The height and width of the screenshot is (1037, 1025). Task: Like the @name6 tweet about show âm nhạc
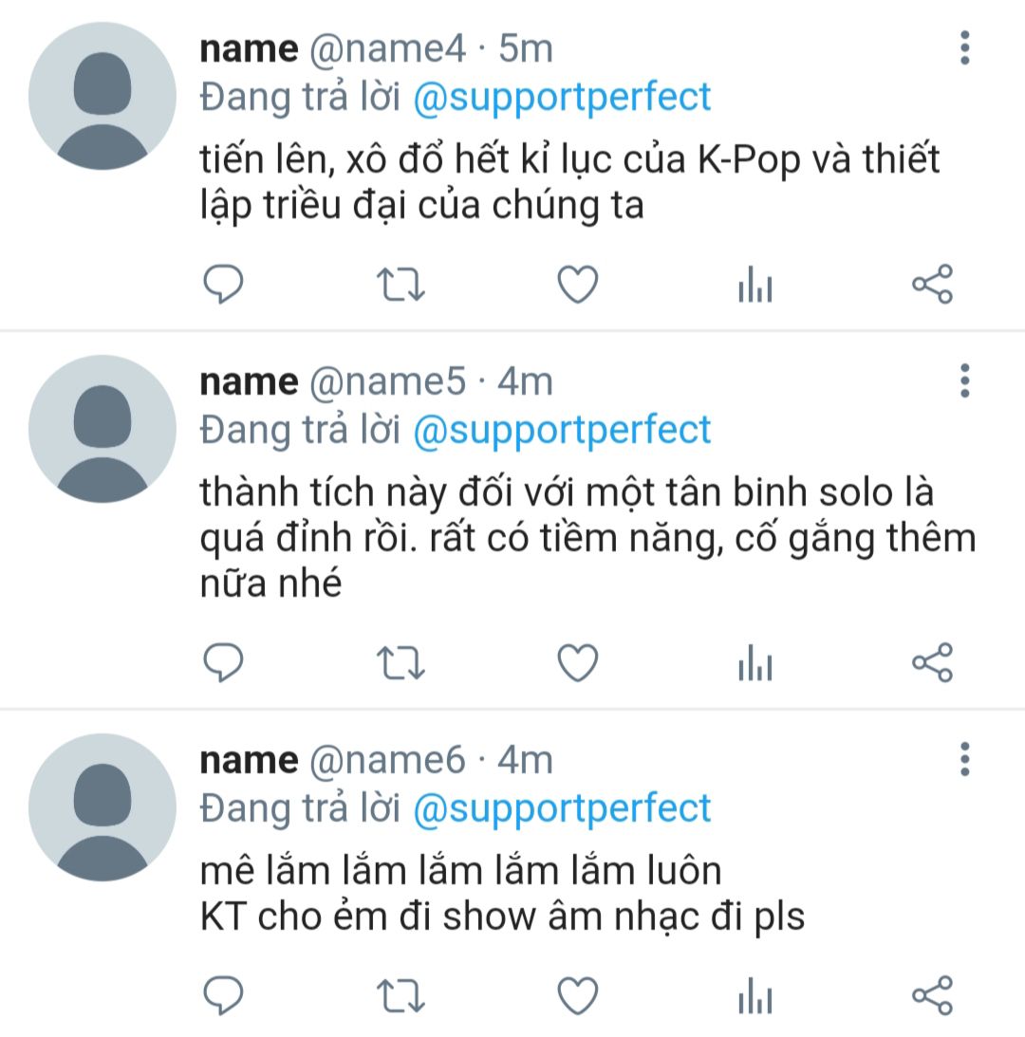[x=578, y=995]
